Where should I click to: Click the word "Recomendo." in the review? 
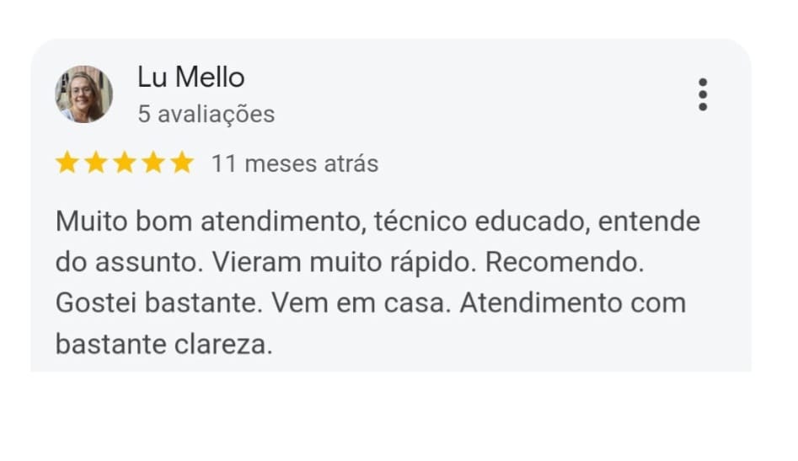[565, 263]
